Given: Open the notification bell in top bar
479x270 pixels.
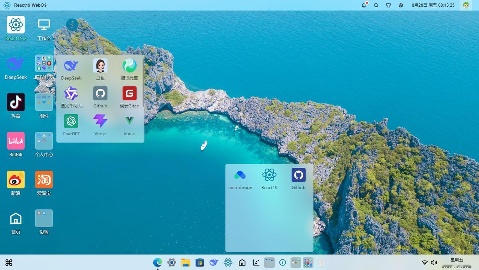Looking at the screenshot, I should click(x=364, y=5).
